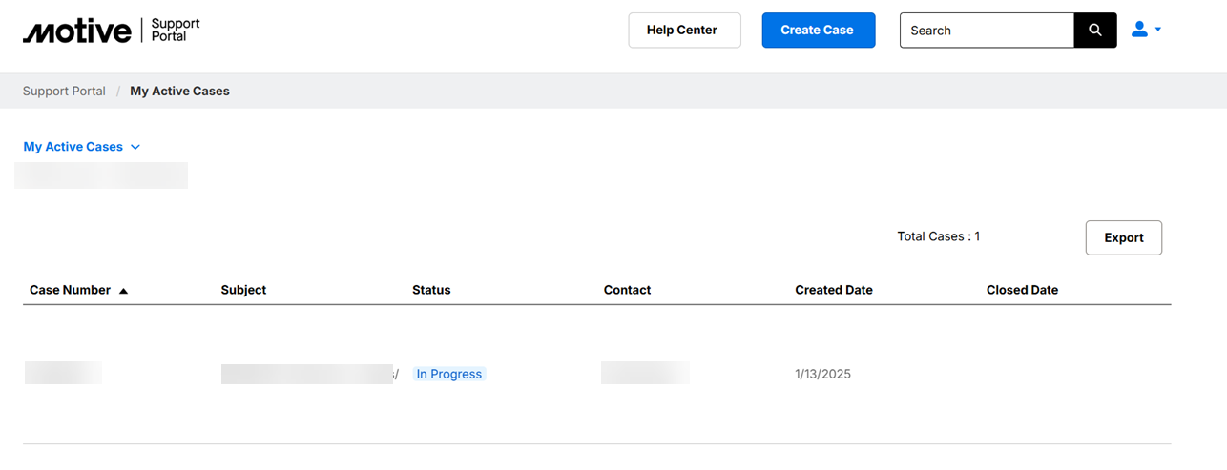
Task: Click the magnifying glass search icon
Action: [1094, 31]
